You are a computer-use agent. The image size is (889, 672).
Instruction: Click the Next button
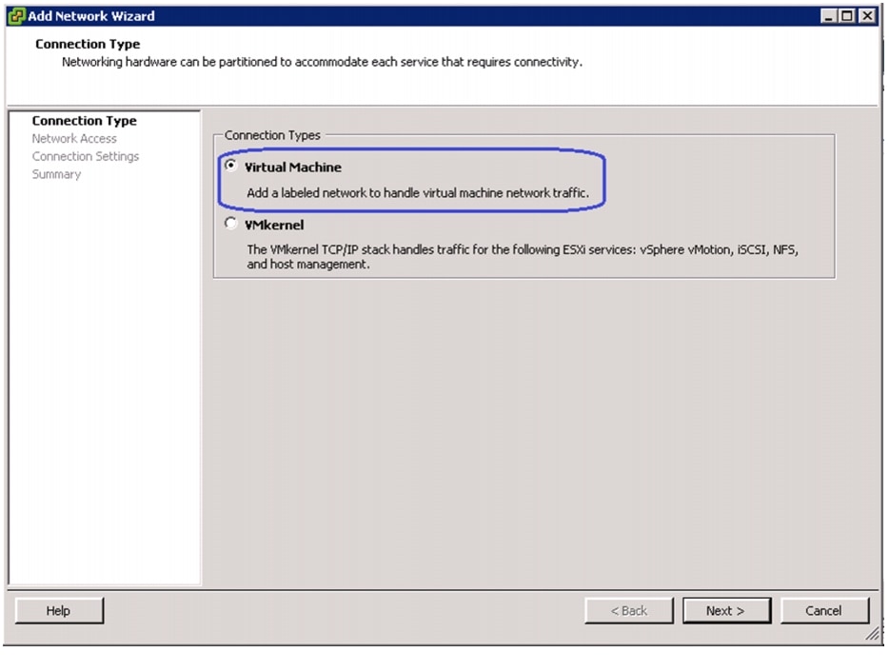tap(726, 610)
